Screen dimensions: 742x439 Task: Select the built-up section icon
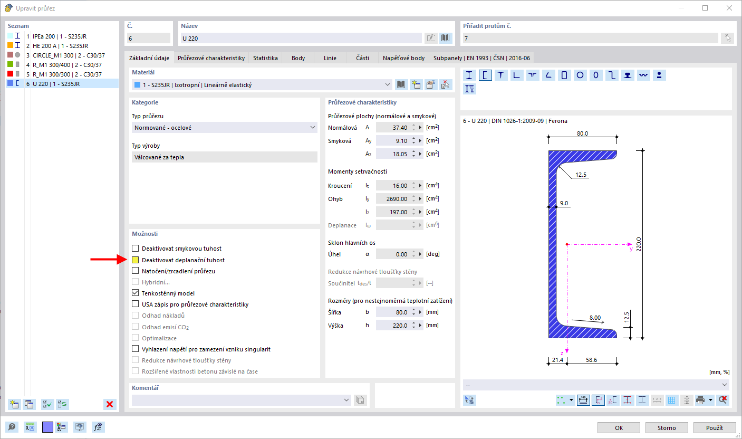coord(469,89)
